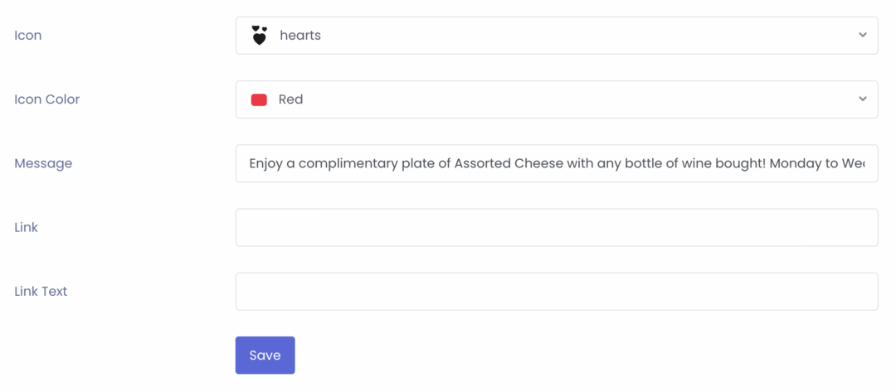Place cursor at 'Enjoy' in Message text
This screenshot has width=896, height=392.
[x=265, y=164]
